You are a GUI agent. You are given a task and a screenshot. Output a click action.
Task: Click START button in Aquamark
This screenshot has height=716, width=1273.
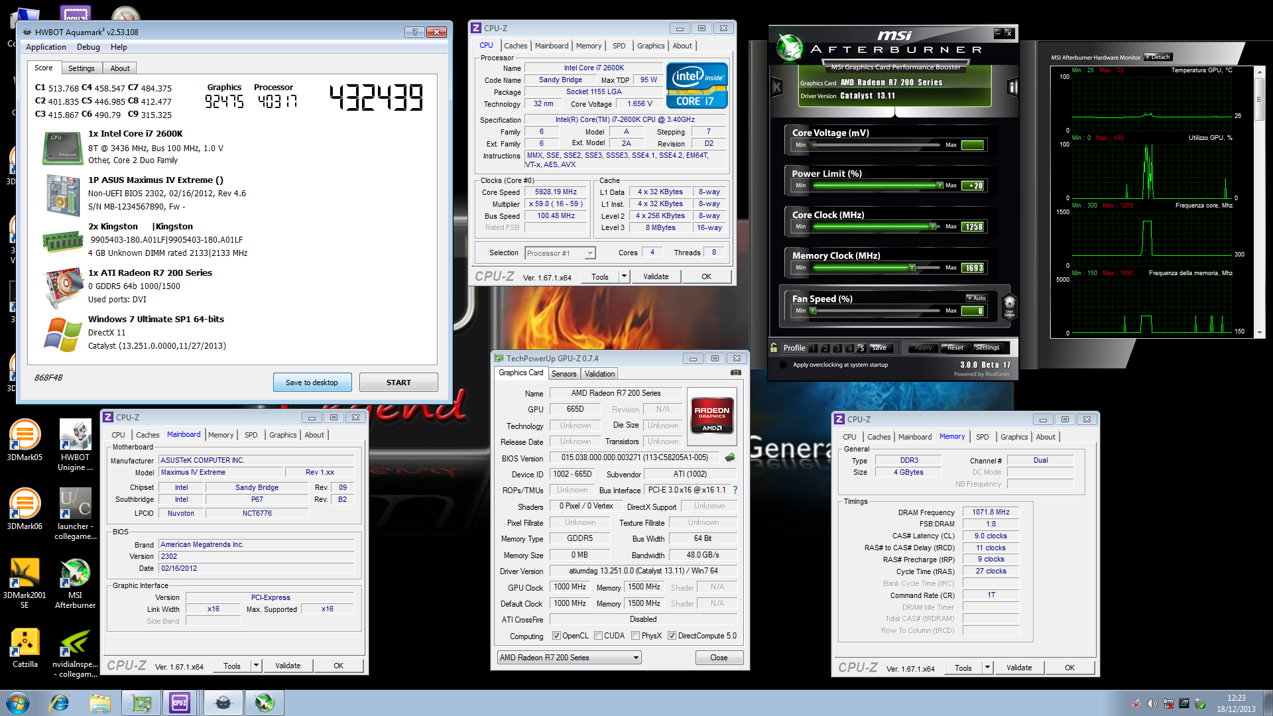tap(398, 383)
